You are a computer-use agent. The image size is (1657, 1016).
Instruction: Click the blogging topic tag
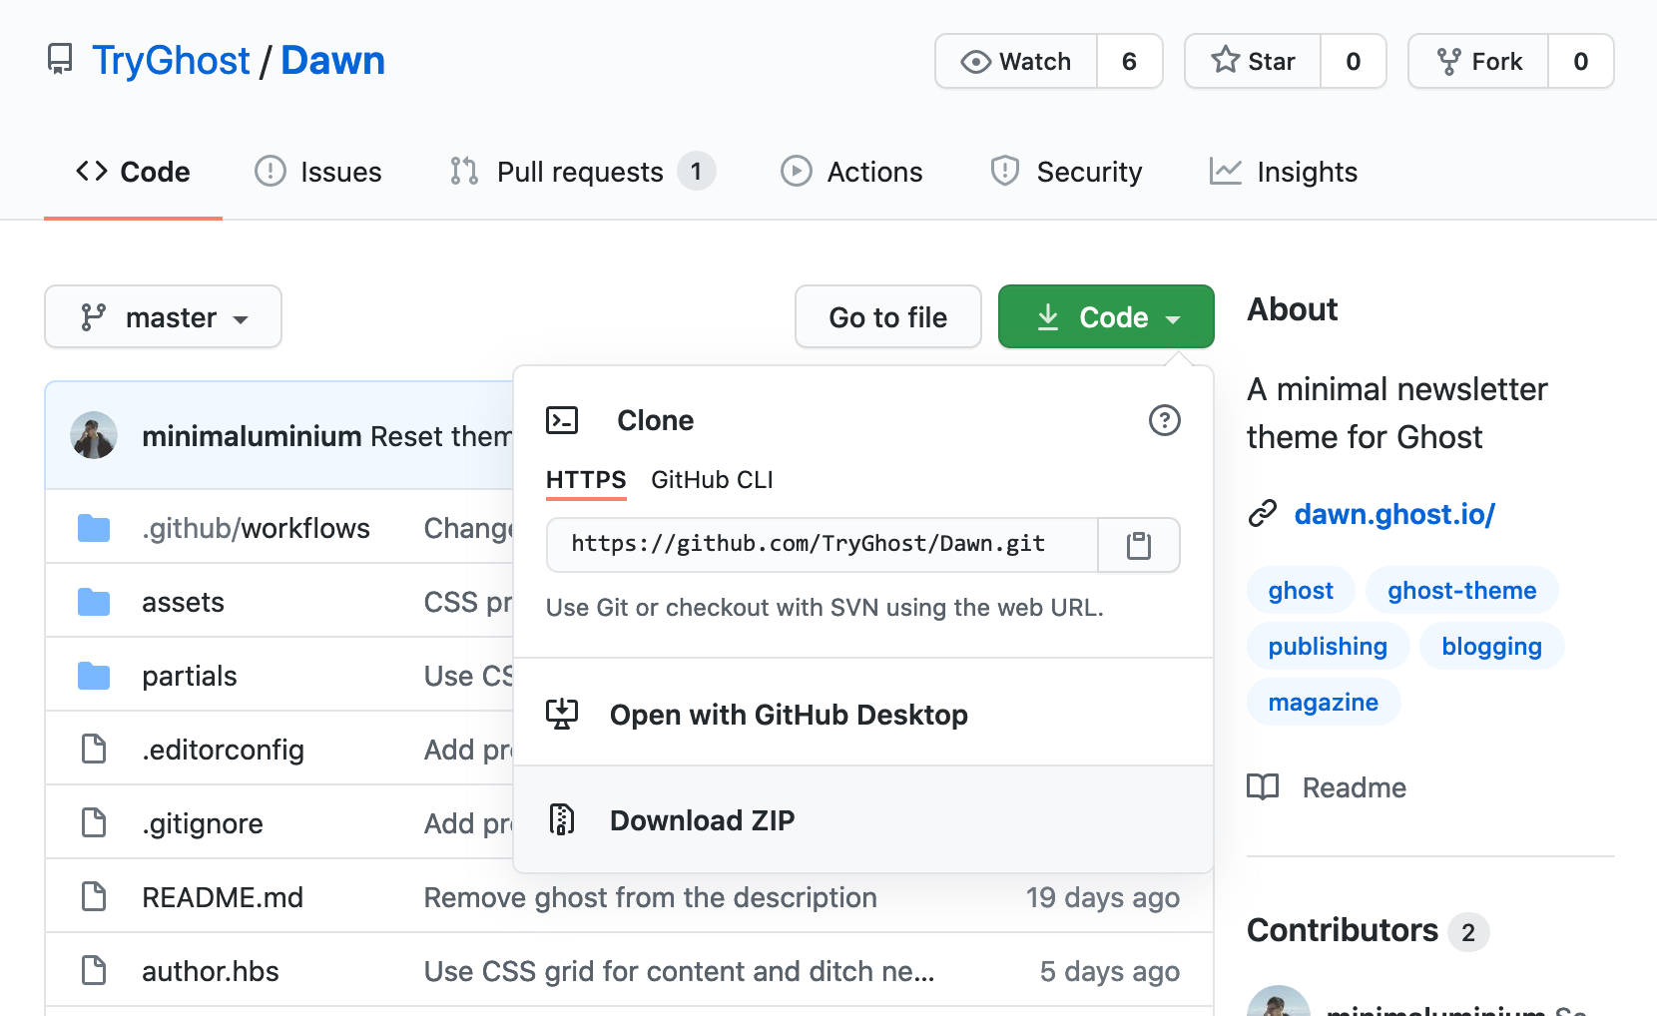coord(1492,646)
